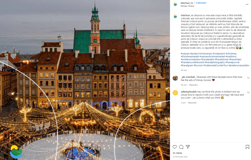Screen dimensions: 251x160
Task: Open comment field via speech bubble icon
Action: pyautogui.click(x=181, y=147)
